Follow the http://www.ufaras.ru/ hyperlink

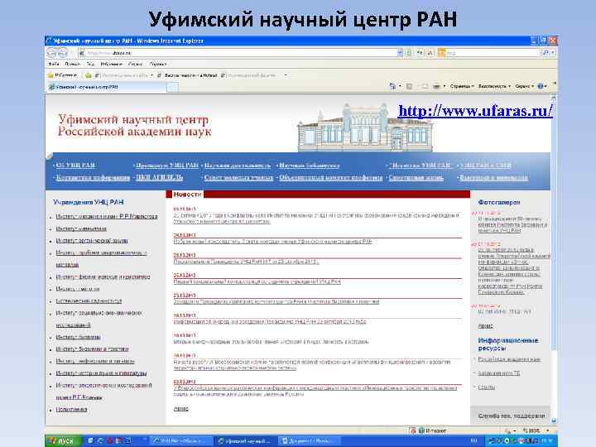click(475, 111)
